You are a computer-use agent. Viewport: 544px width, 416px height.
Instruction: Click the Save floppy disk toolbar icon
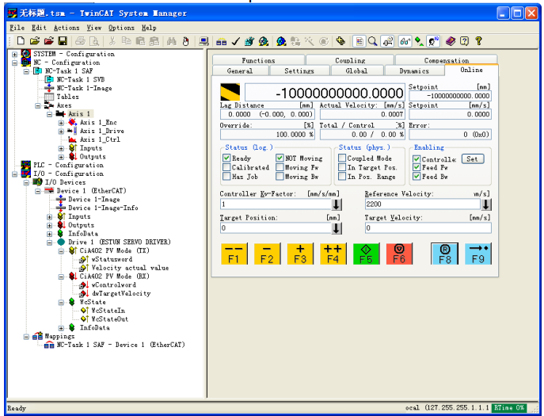click(63, 41)
